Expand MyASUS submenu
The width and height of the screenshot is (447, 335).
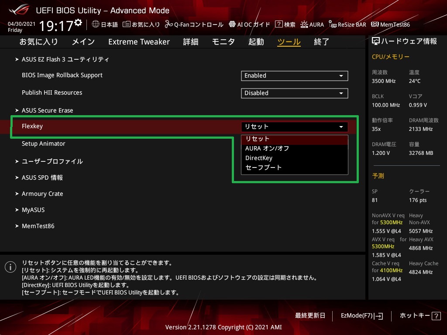click(x=30, y=210)
